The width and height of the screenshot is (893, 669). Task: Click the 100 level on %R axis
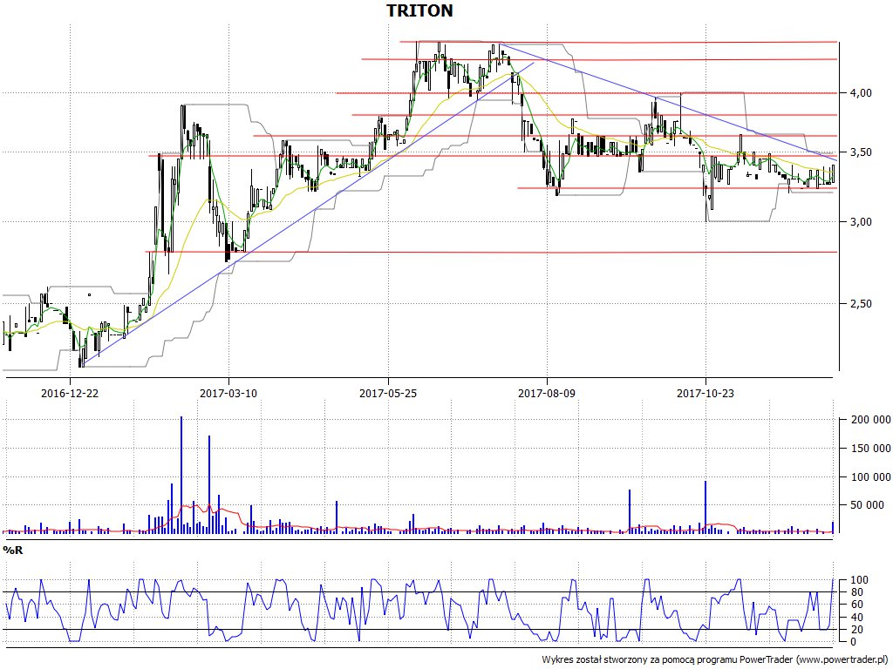pos(858,580)
